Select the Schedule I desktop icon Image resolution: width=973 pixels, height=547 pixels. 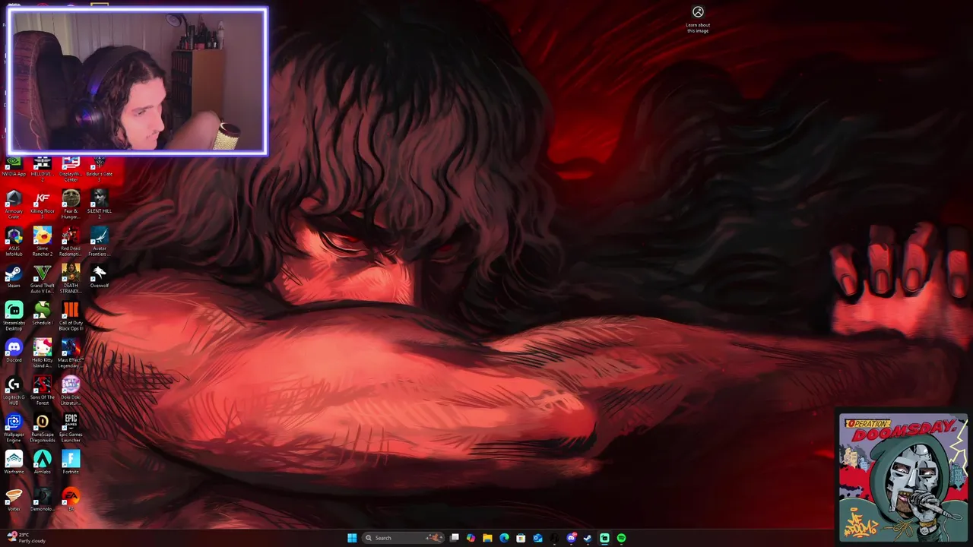(42, 314)
